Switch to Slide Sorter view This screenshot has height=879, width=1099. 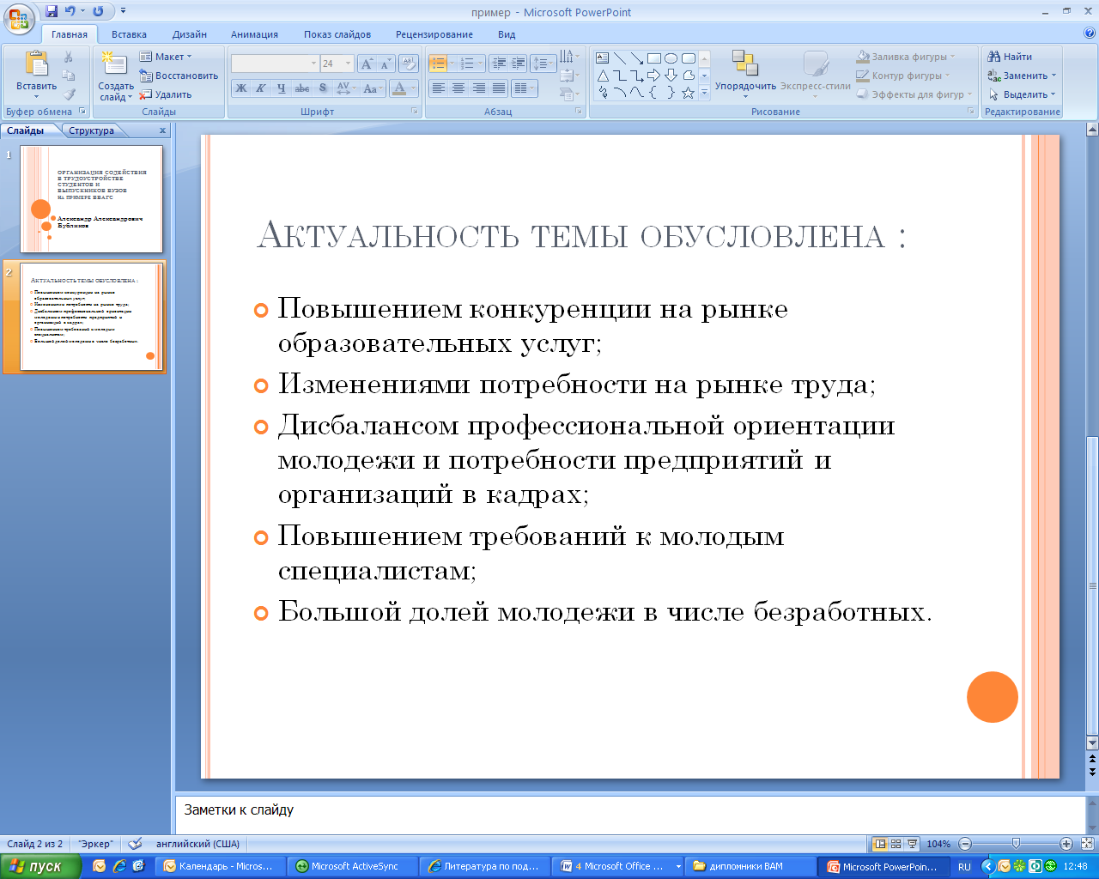click(x=896, y=845)
